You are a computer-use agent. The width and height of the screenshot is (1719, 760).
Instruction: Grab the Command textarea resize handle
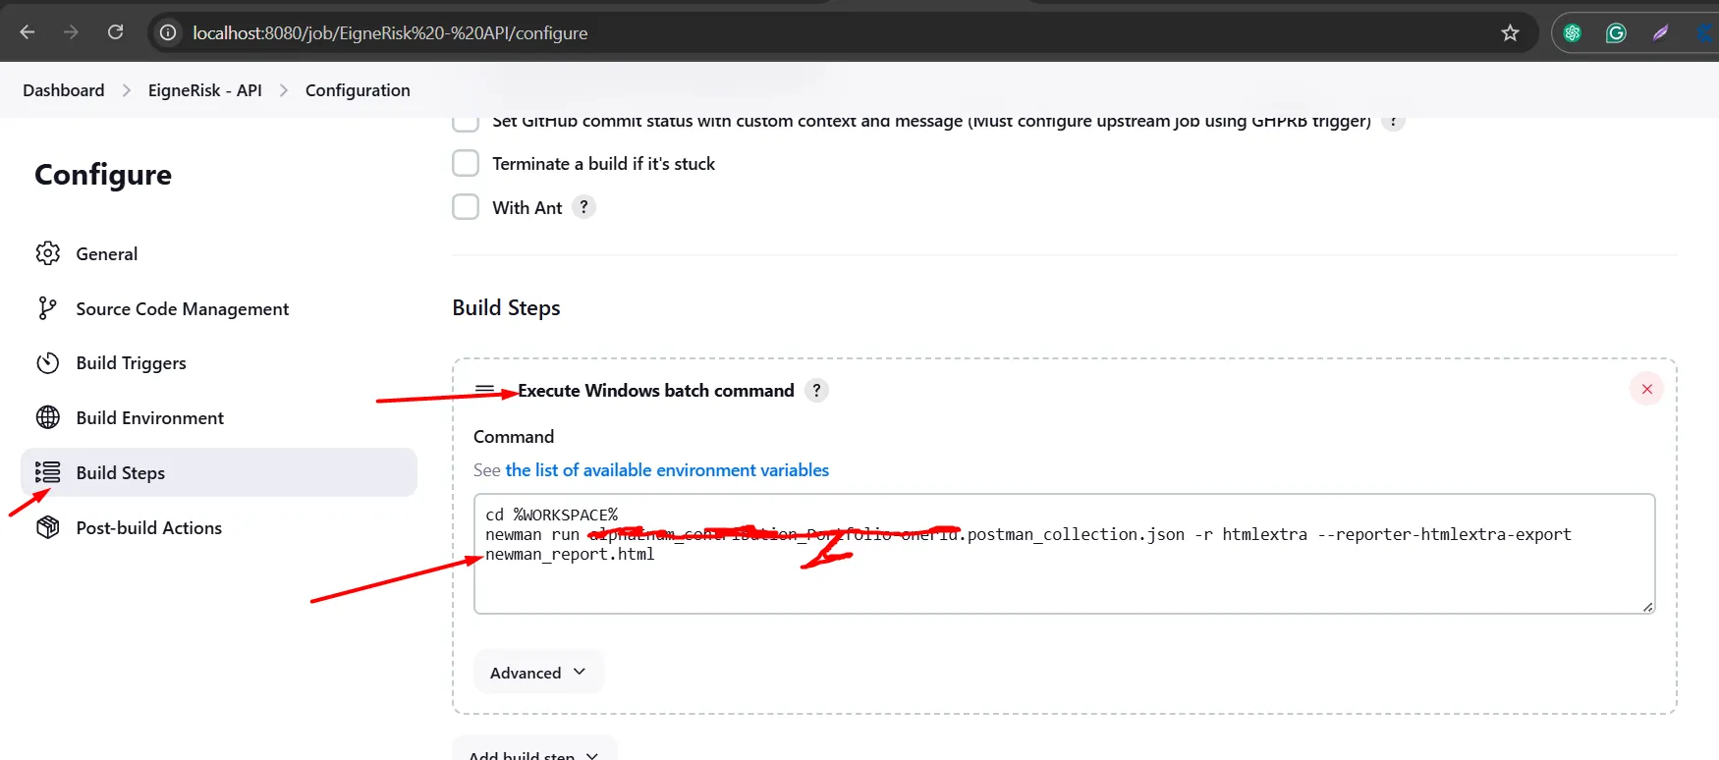click(1647, 606)
